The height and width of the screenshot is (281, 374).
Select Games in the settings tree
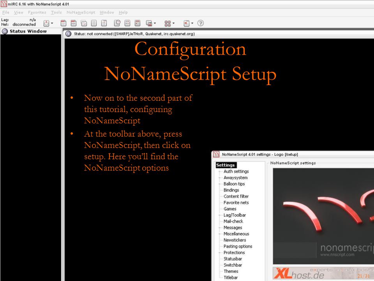coord(230,208)
